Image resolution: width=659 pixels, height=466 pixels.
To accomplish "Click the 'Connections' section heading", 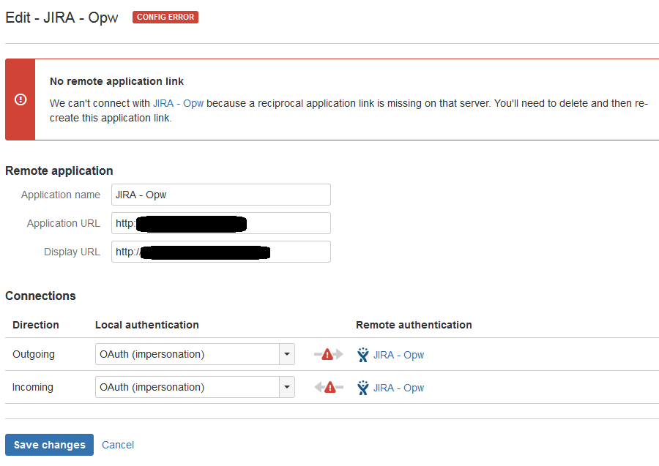I will pos(40,296).
